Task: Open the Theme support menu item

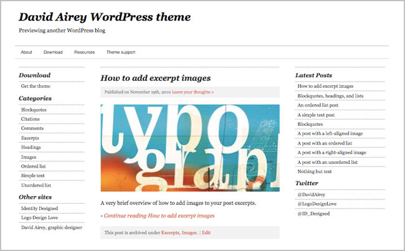Action: click(121, 52)
